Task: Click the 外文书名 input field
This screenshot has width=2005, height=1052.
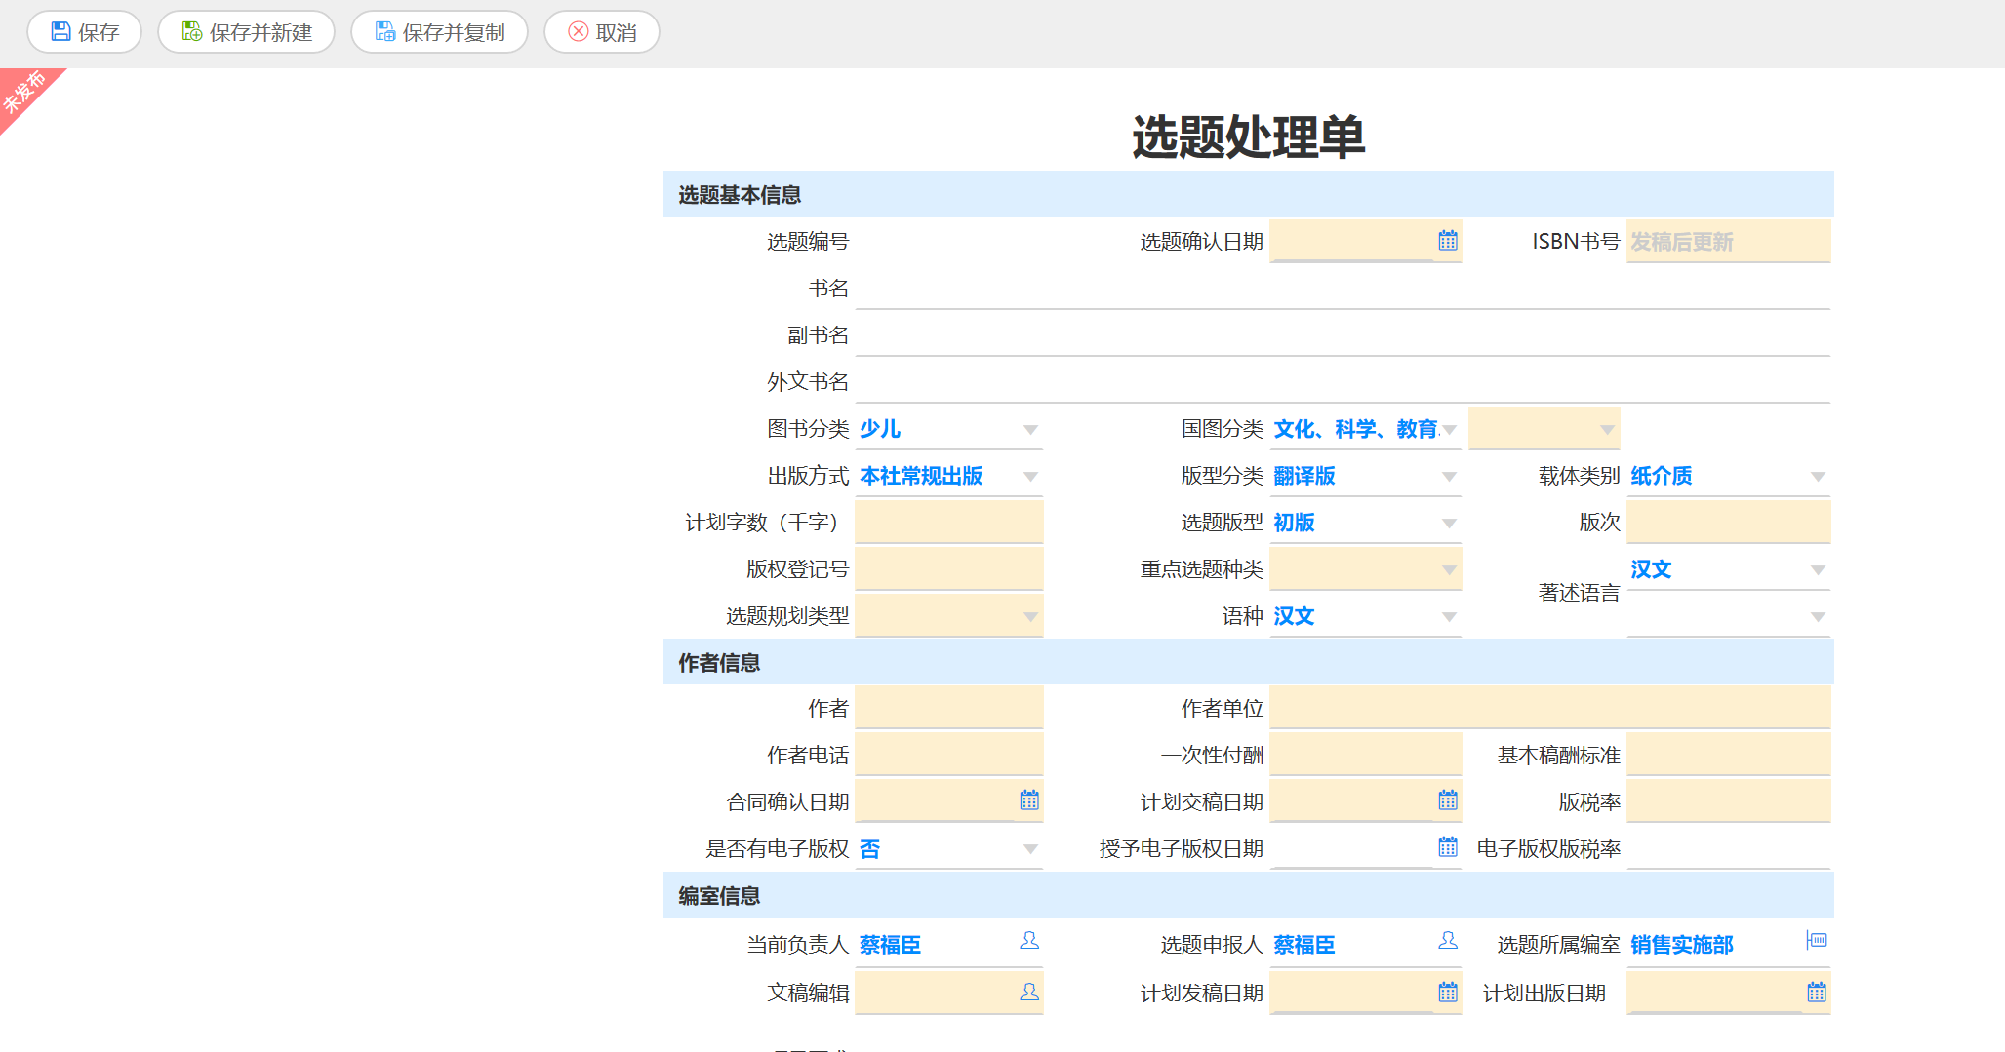Action: pos(1343,381)
